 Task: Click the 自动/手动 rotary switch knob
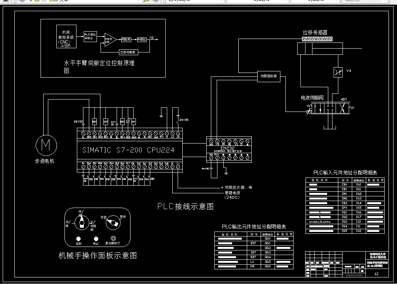[x=113, y=223]
